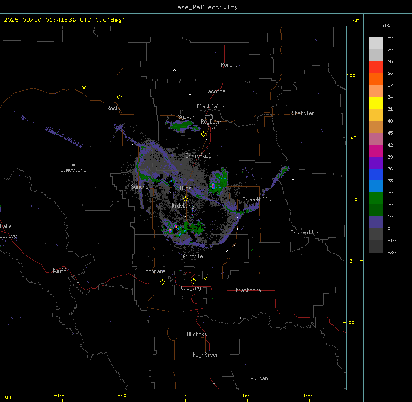The width and height of the screenshot is (412, 402).
Task: Click the Base_Reflectivity title
Action: 206,7
